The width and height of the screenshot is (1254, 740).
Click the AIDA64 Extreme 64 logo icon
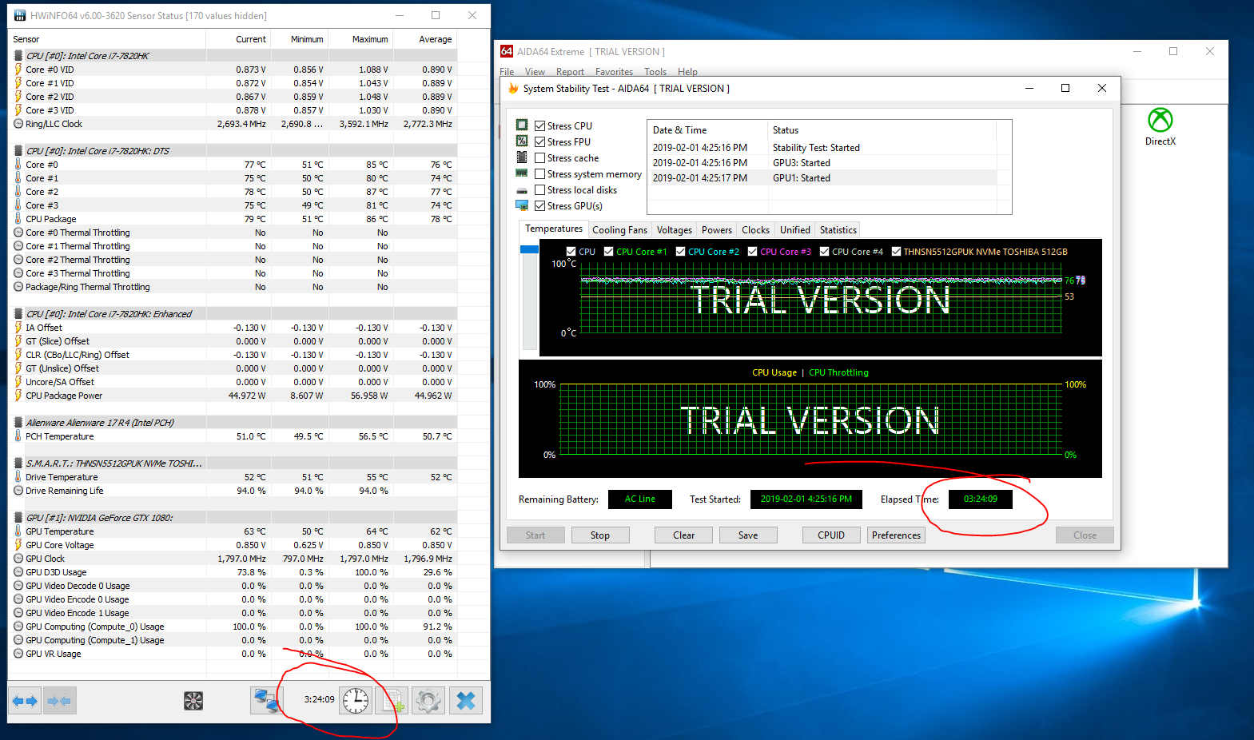(507, 51)
